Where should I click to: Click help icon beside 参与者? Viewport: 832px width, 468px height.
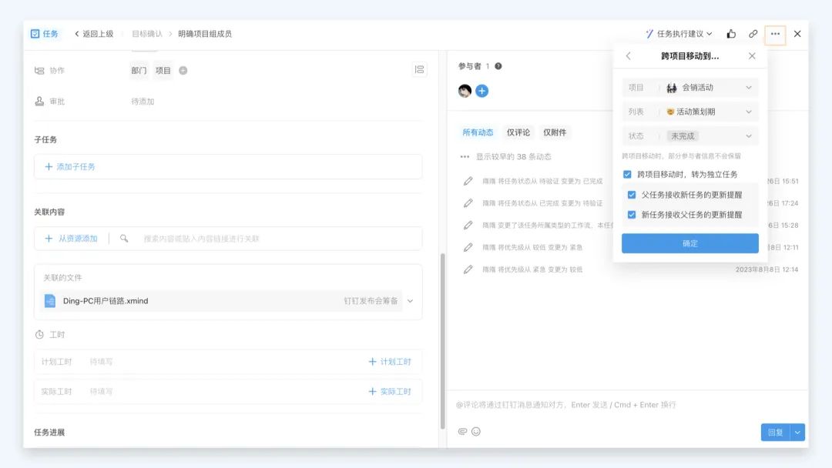[x=498, y=66]
